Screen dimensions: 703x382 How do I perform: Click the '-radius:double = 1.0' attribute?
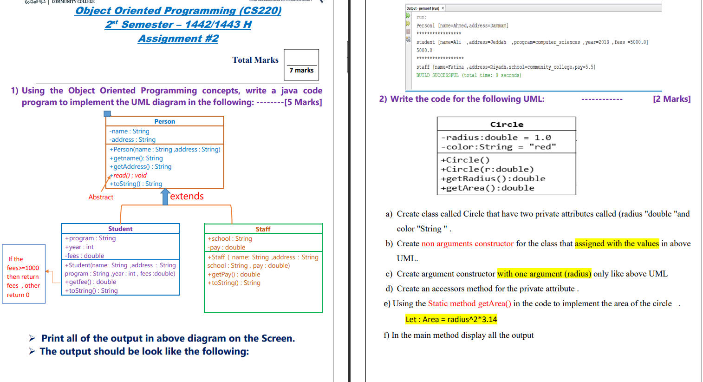pyautogui.click(x=496, y=138)
